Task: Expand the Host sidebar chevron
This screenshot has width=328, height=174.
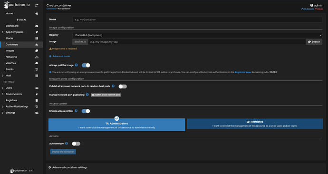Action: coord(3,76)
